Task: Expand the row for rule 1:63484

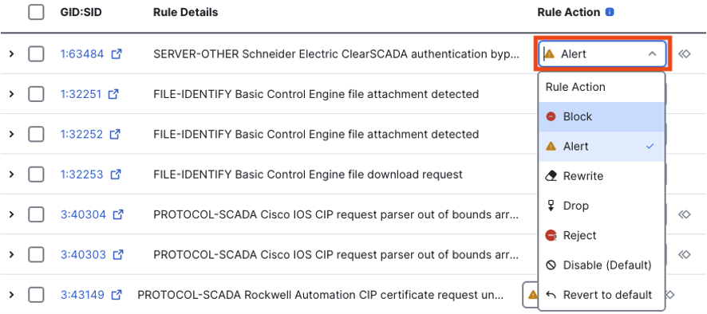Action: click(x=12, y=54)
